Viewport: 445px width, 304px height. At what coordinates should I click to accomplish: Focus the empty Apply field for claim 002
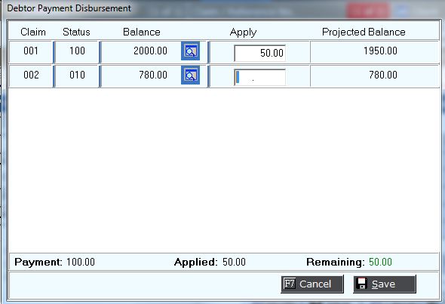[x=259, y=77]
